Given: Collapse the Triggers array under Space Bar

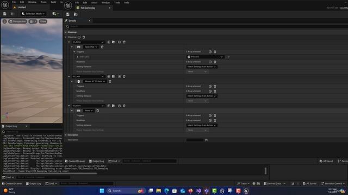Looking at the screenshot, I should (74, 52).
